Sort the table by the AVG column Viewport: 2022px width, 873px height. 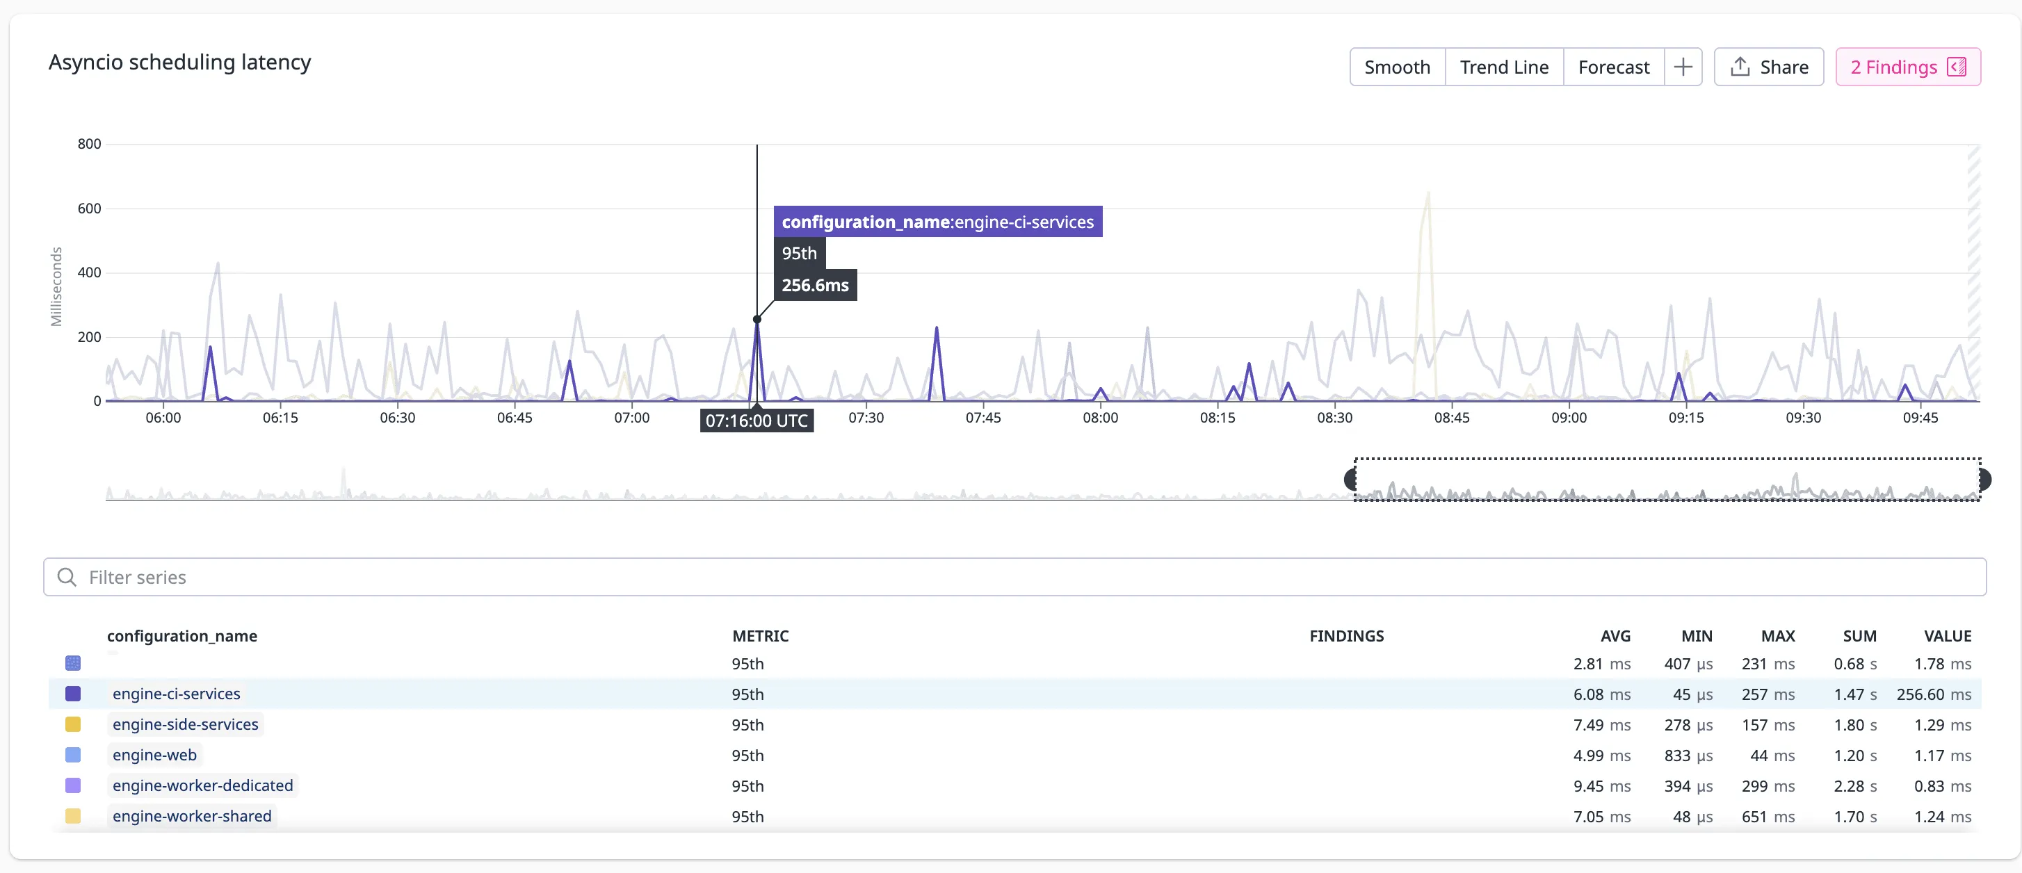point(1615,636)
